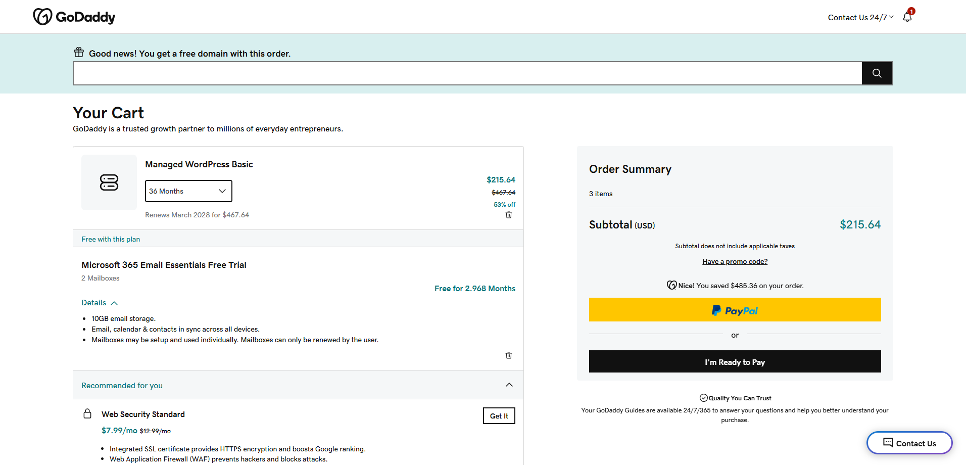
Task: Click the 3 items count in Order Summary
Action: 601,194
